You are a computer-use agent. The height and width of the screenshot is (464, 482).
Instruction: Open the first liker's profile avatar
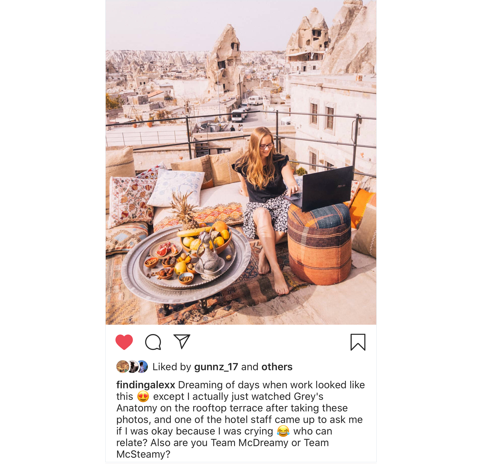tap(122, 367)
